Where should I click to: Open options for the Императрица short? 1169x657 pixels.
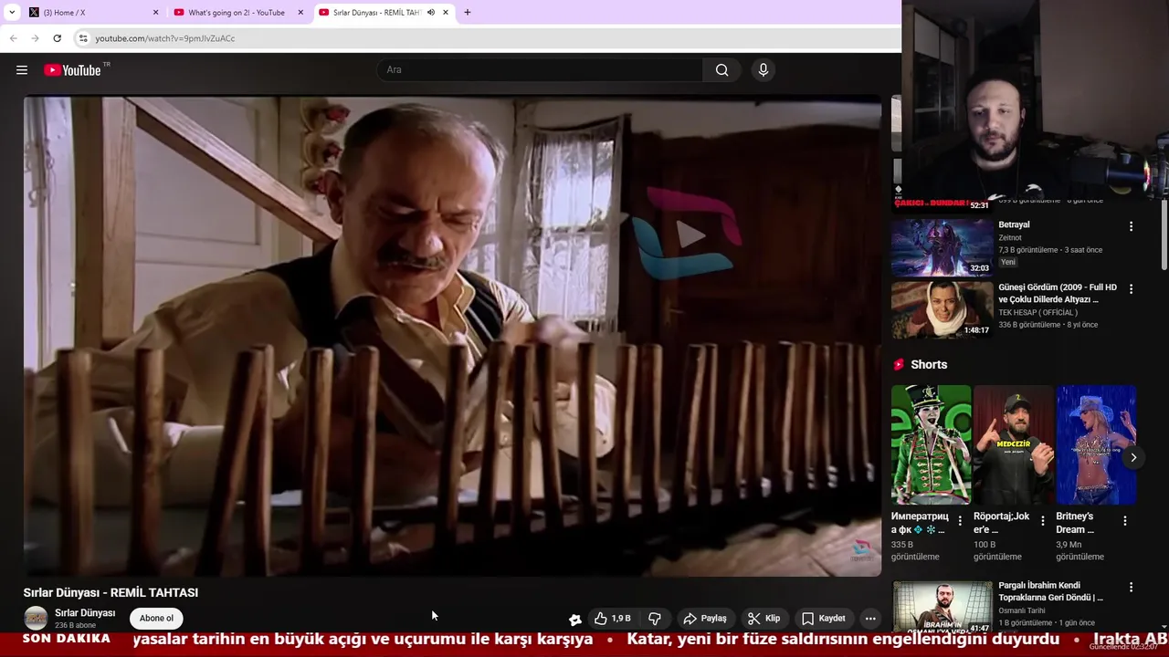960,521
